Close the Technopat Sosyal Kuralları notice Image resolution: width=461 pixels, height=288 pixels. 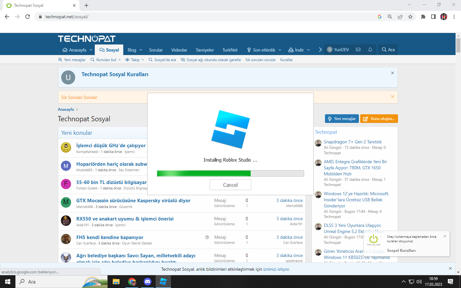(x=392, y=73)
